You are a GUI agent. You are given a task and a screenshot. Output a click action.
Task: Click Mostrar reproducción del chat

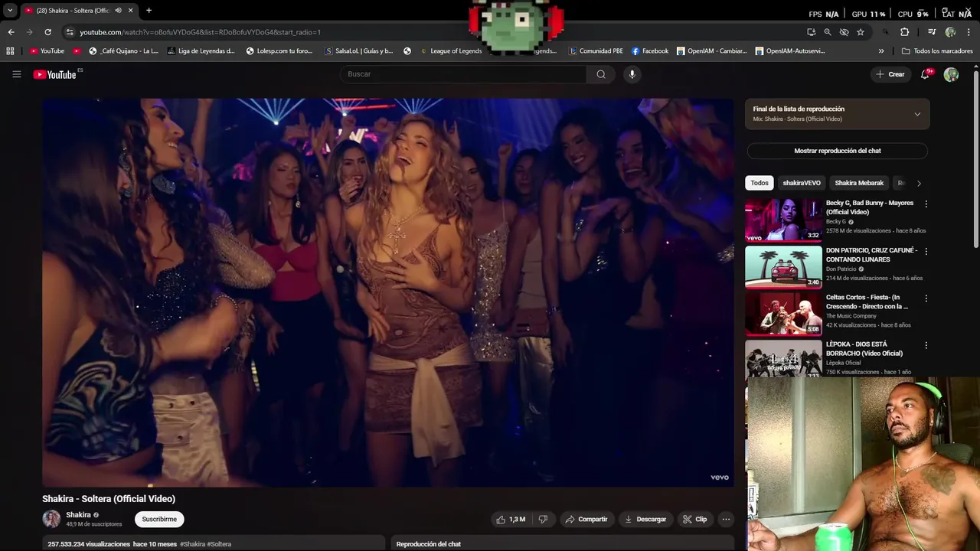(838, 151)
